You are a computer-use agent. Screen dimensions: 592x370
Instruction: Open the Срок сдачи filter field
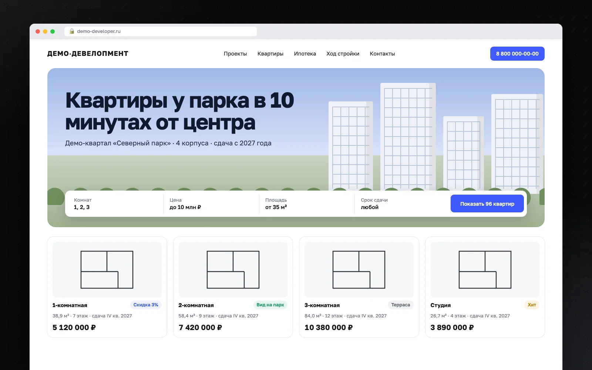coord(403,203)
